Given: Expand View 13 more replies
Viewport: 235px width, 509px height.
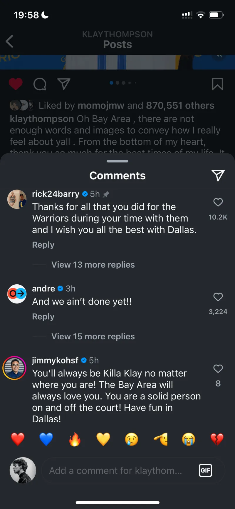Looking at the screenshot, I should [x=93, y=265].
